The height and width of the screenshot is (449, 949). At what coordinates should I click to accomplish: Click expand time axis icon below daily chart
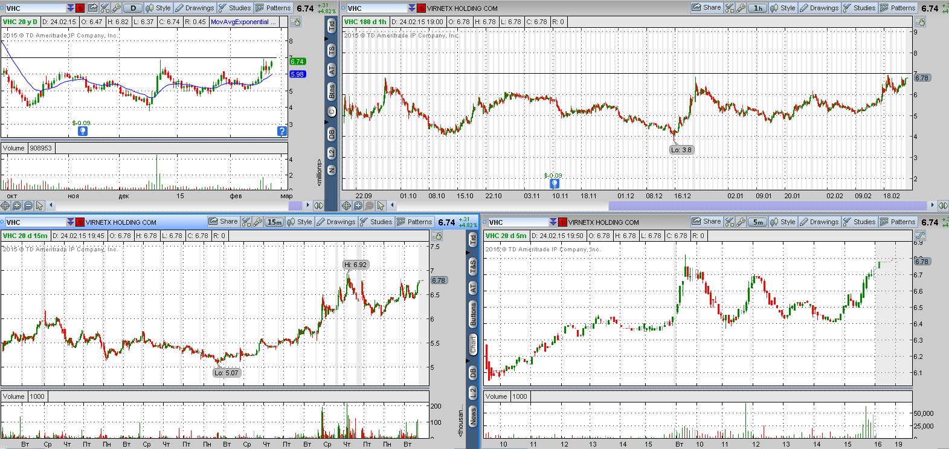pyautogui.click(x=318, y=205)
